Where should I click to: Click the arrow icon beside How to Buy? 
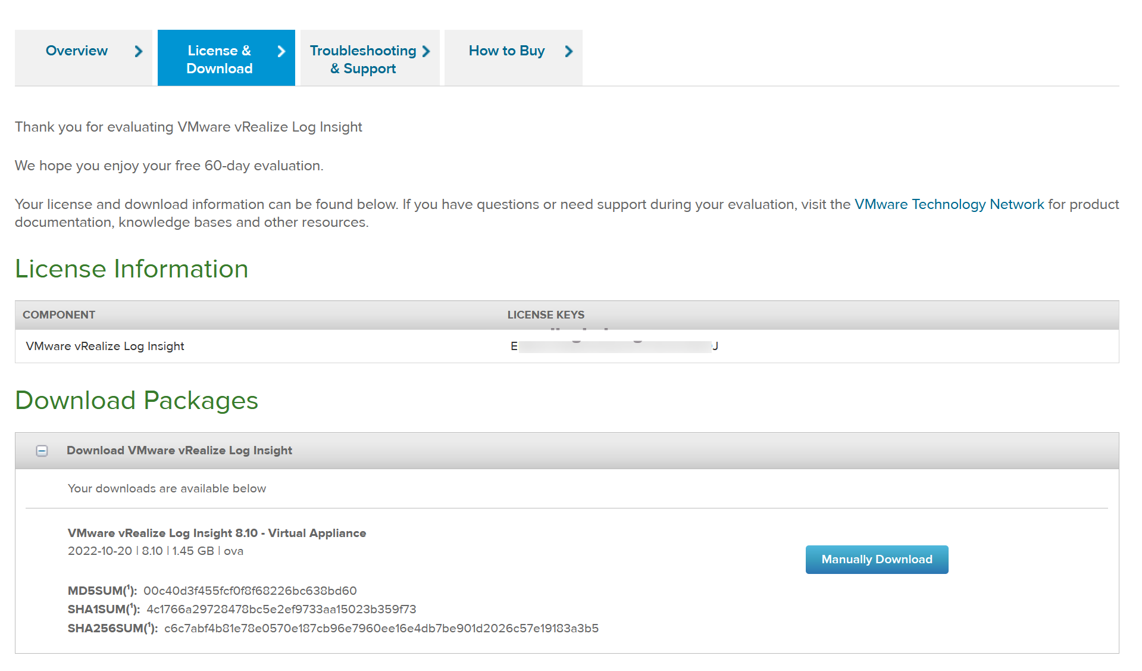(x=569, y=51)
